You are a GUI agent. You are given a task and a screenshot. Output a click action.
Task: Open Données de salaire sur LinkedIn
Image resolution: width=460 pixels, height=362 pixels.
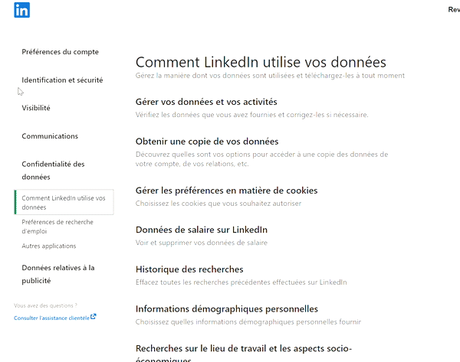tap(201, 230)
